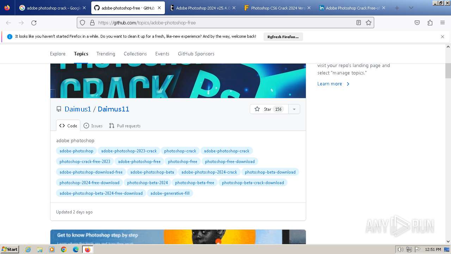The height and width of the screenshot is (254, 451).
Task: Open the Firefox hamburger menu
Action: click(x=443, y=23)
